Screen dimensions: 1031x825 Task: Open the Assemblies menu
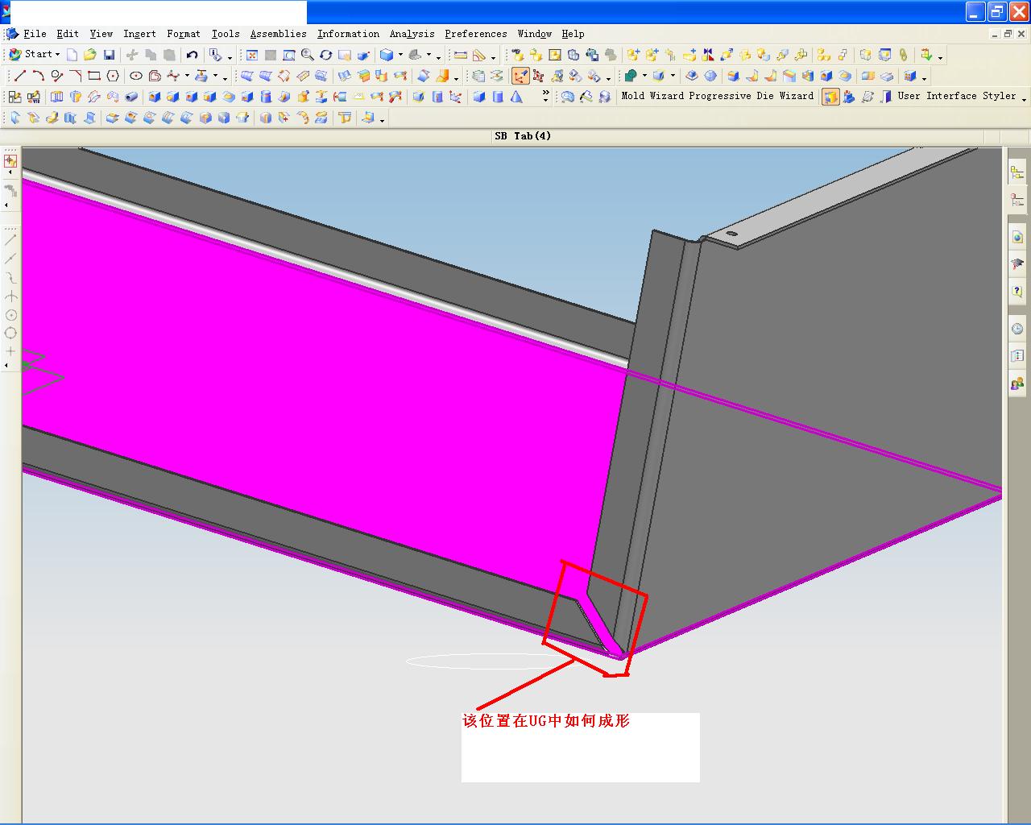278,34
